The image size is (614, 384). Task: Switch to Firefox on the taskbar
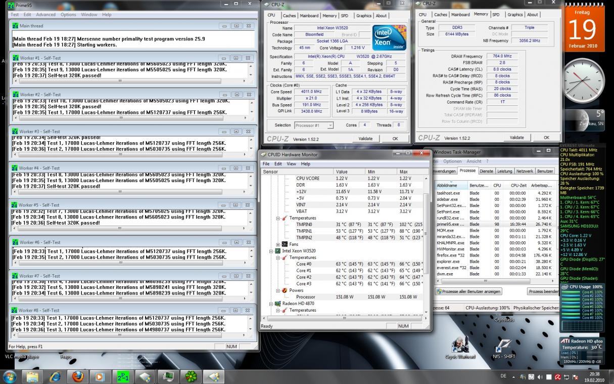(x=78, y=376)
